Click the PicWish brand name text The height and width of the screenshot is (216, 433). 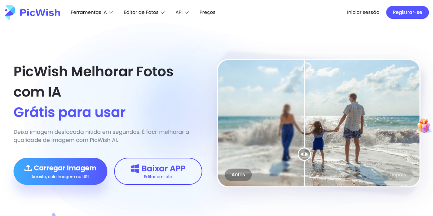click(x=40, y=12)
